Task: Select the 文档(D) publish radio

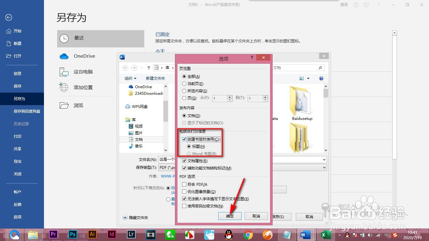Action: click(x=184, y=116)
